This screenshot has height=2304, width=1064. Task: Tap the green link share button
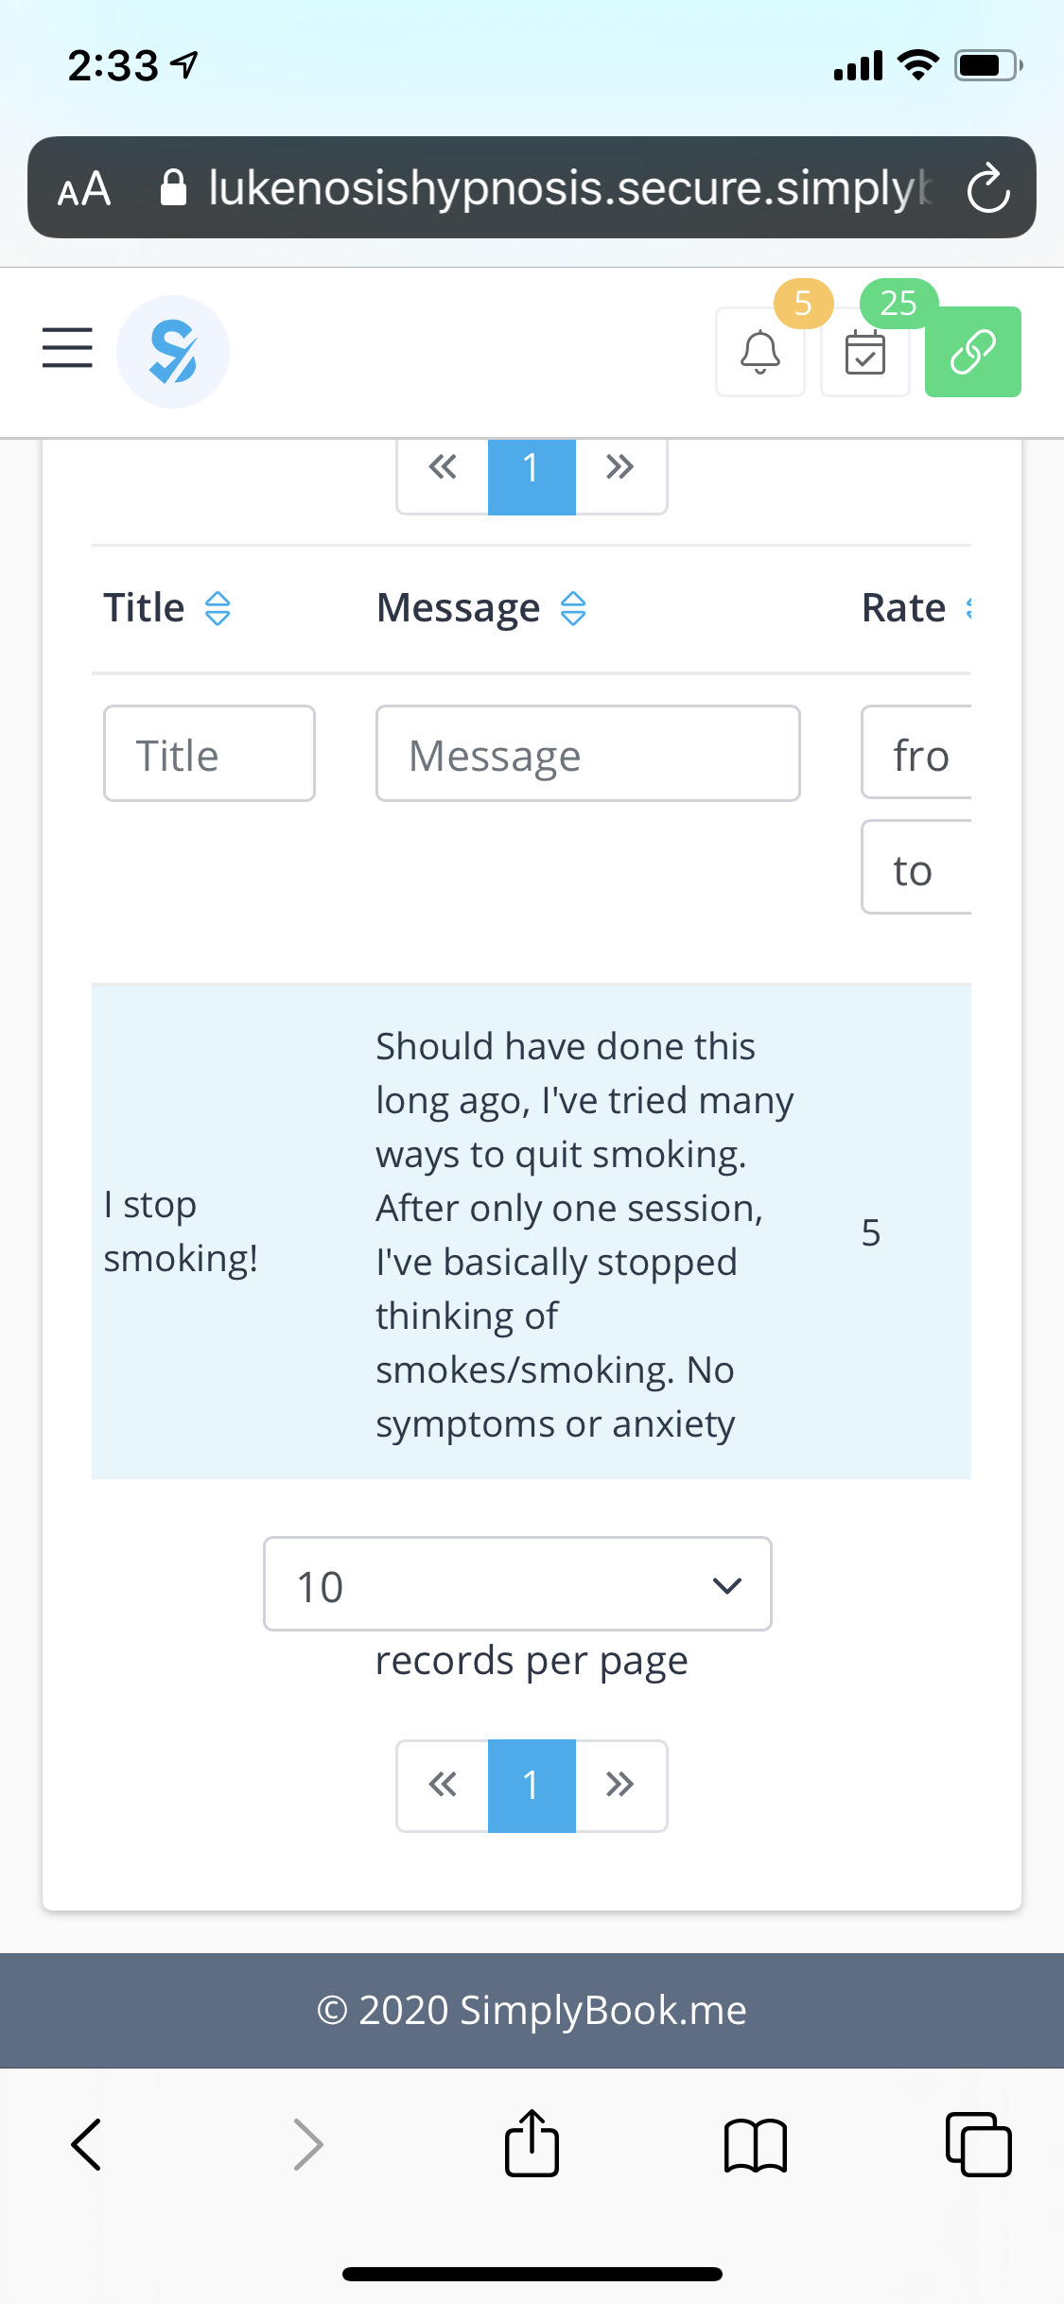(973, 352)
